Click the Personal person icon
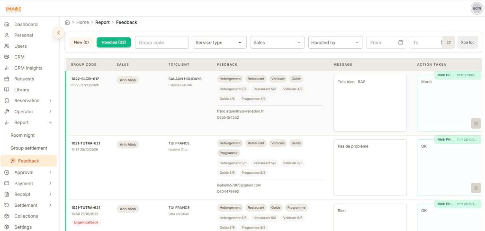The width and height of the screenshot is (485, 231). tap(7, 35)
